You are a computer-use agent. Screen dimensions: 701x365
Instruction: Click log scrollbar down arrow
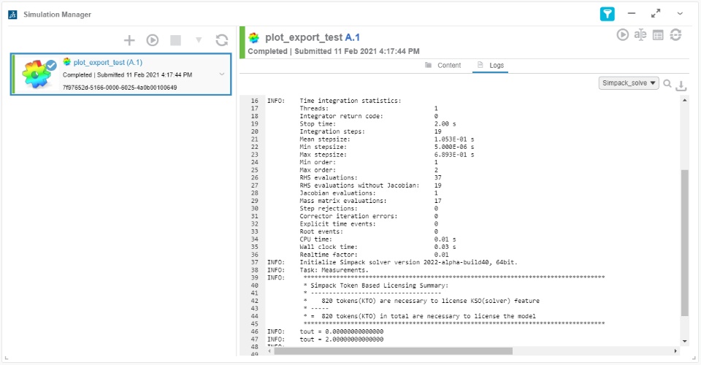coord(684,342)
